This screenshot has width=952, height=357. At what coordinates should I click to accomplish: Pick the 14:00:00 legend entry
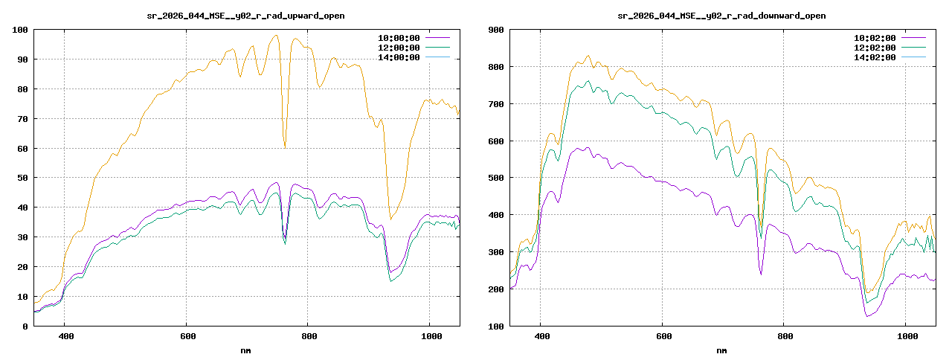coord(399,57)
